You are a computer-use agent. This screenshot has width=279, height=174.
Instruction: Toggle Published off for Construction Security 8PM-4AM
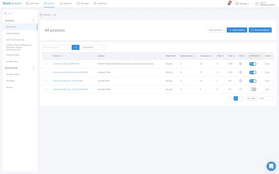[x=253, y=64]
